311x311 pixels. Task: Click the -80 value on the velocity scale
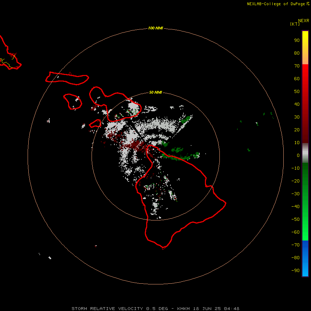click(x=295, y=258)
